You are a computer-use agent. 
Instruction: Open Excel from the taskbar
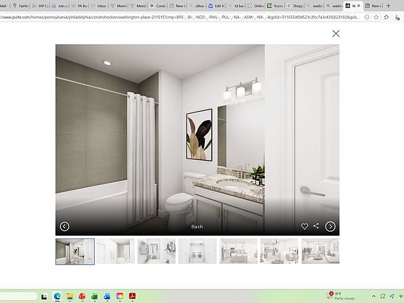95,297
